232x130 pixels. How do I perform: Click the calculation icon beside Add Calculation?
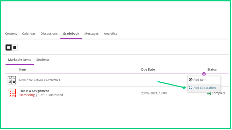coord(190,88)
